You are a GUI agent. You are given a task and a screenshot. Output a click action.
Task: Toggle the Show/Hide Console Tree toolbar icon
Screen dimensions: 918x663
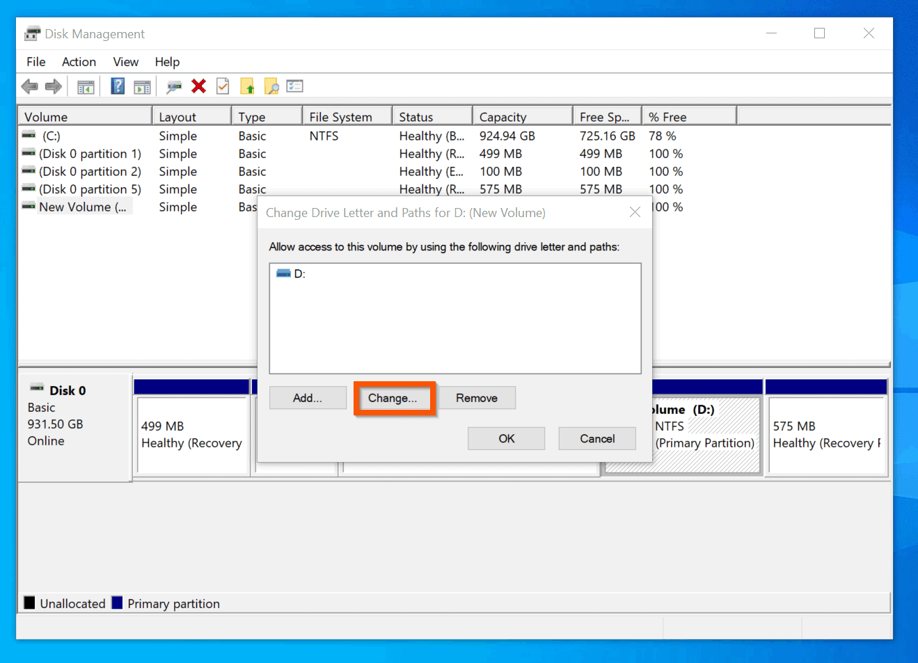85,86
